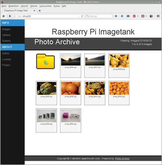The image size is (162, 165).
Task: Go back with the browser back arrow
Action: click(x=10, y=16)
